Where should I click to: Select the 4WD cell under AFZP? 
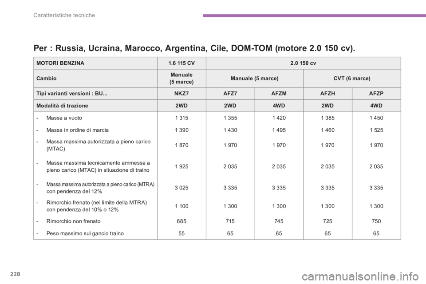click(x=376, y=106)
